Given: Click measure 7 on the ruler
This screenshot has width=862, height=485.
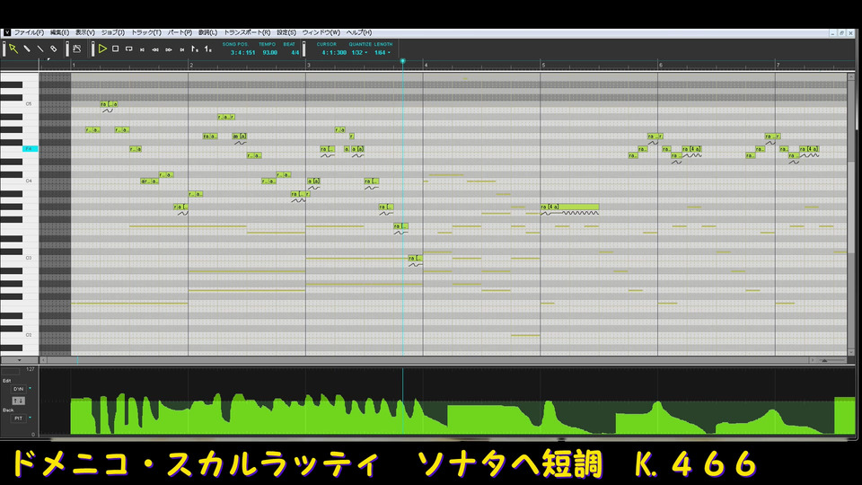Looking at the screenshot, I should click(778, 65).
